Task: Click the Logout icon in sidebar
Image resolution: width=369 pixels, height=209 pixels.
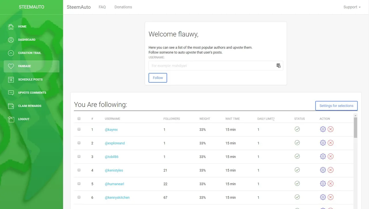Action: tap(11, 119)
